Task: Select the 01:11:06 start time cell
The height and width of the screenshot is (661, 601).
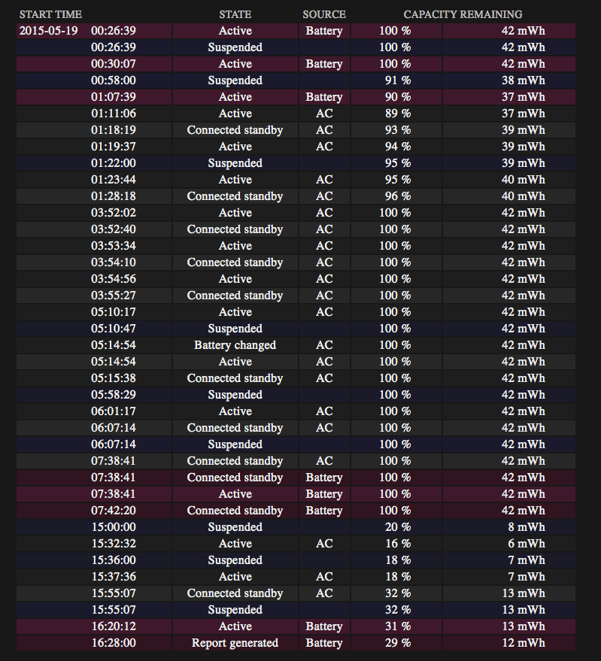Action: 114,114
